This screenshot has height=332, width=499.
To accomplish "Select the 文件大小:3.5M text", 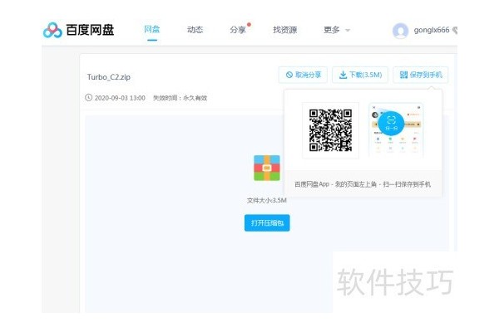I will 267,200.
